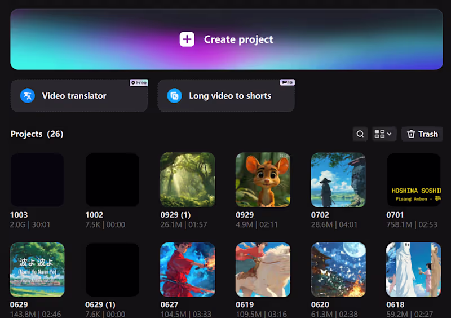Screen dimensions: 451x318
Task: Click the Long video to shorts icon
Action: (x=174, y=95)
